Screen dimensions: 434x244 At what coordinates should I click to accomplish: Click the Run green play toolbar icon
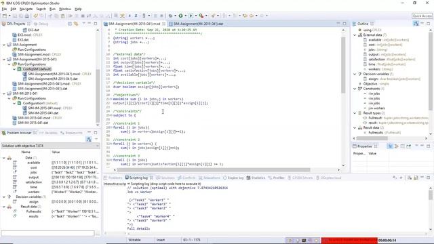click(180, 16)
